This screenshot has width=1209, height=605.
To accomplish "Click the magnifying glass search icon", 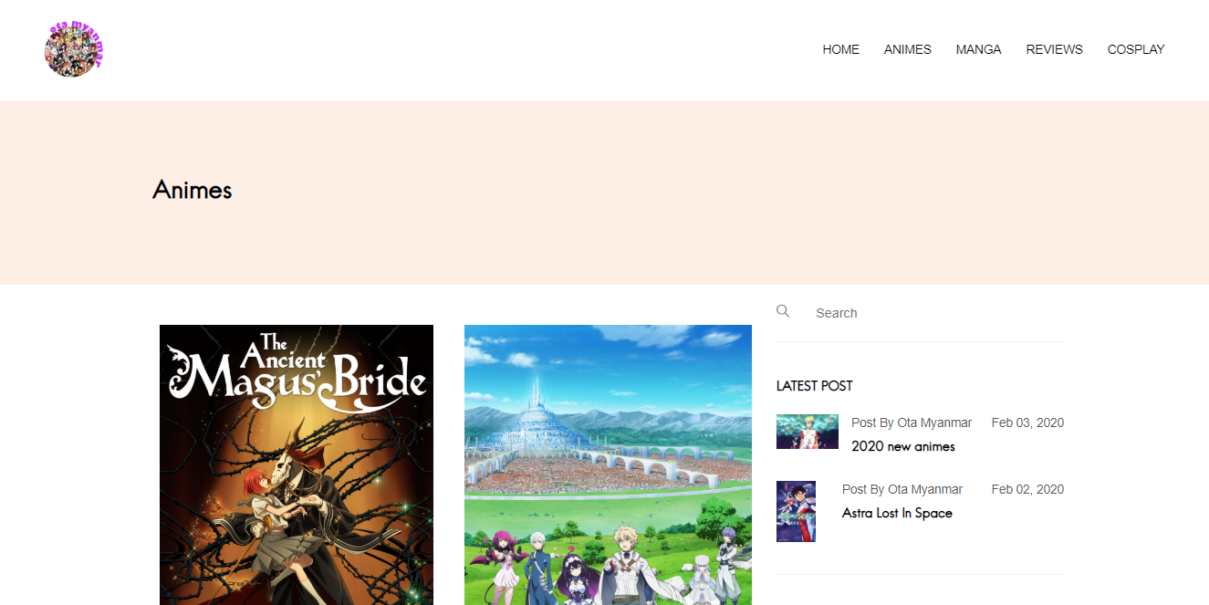I will click(x=783, y=311).
